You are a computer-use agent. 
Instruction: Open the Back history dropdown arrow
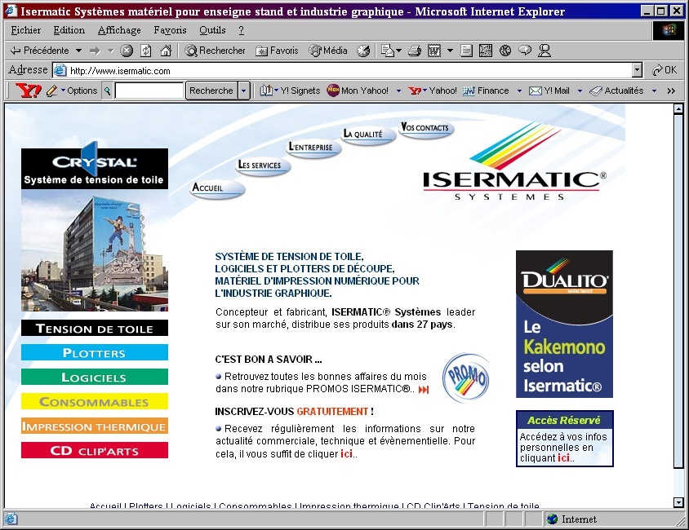78,51
